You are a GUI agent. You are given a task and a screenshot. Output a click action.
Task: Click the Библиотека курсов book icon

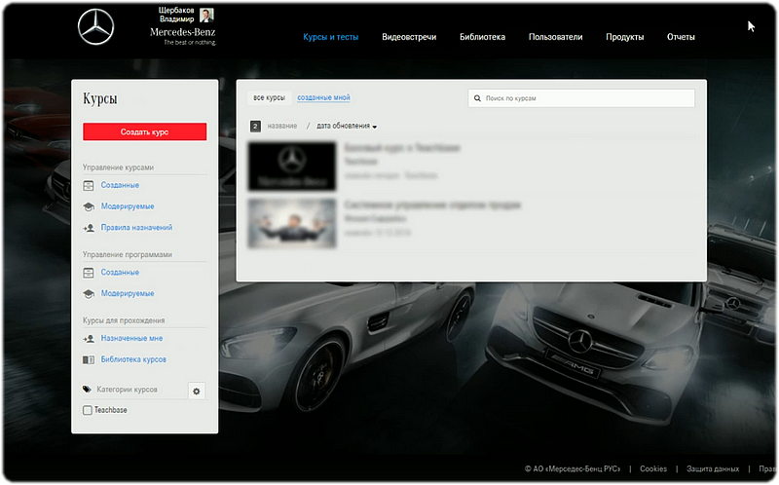(x=89, y=359)
